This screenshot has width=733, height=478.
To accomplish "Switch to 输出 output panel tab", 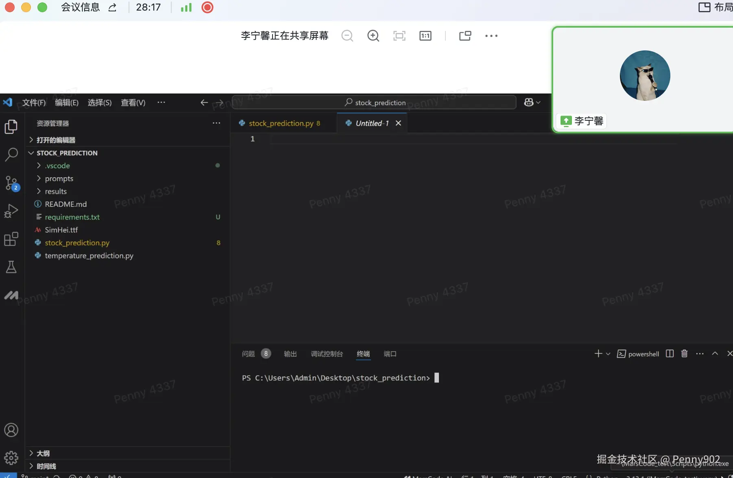I will point(290,354).
